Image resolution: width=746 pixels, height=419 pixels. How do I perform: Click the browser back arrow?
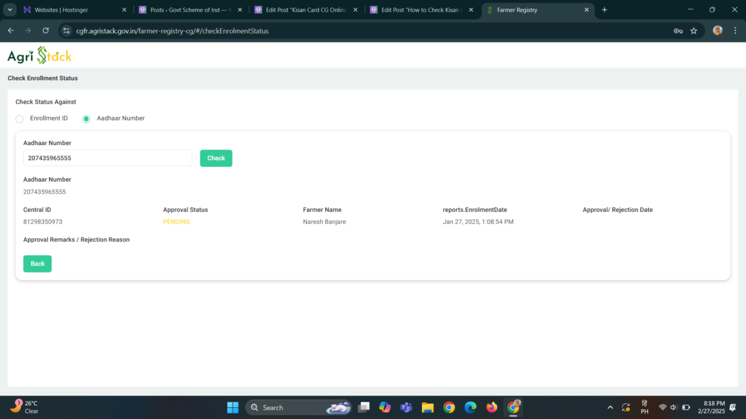(11, 30)
